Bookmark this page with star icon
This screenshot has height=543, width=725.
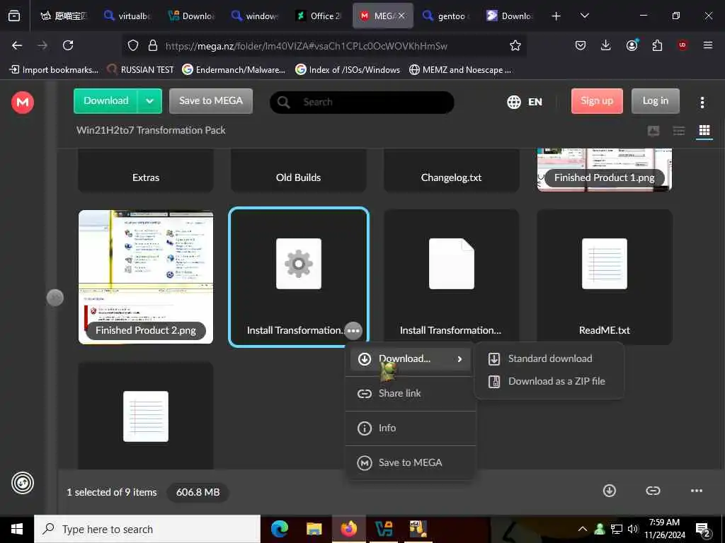coord(515,45)
